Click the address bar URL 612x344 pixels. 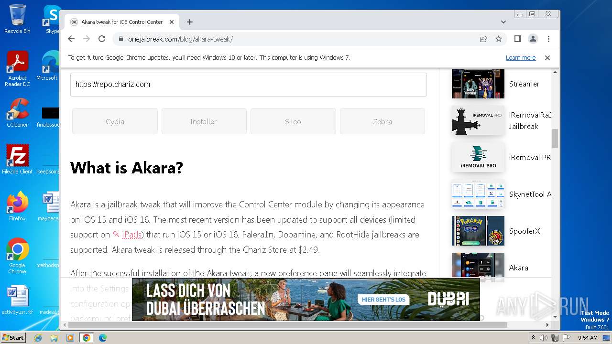180,39
